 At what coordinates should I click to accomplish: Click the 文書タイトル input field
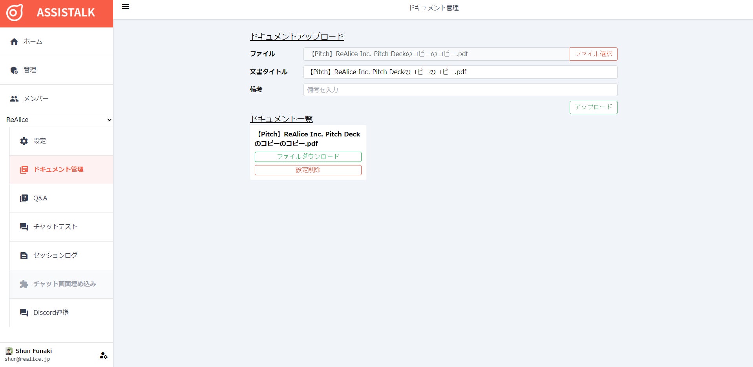click(x=460, y=72)
